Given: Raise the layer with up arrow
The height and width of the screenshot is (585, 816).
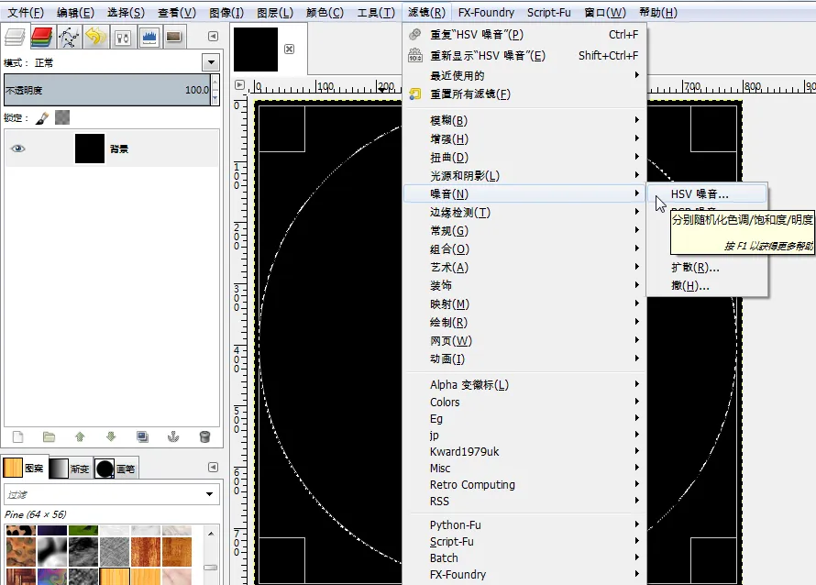Looking at the screenshot, I should (80, 436).
